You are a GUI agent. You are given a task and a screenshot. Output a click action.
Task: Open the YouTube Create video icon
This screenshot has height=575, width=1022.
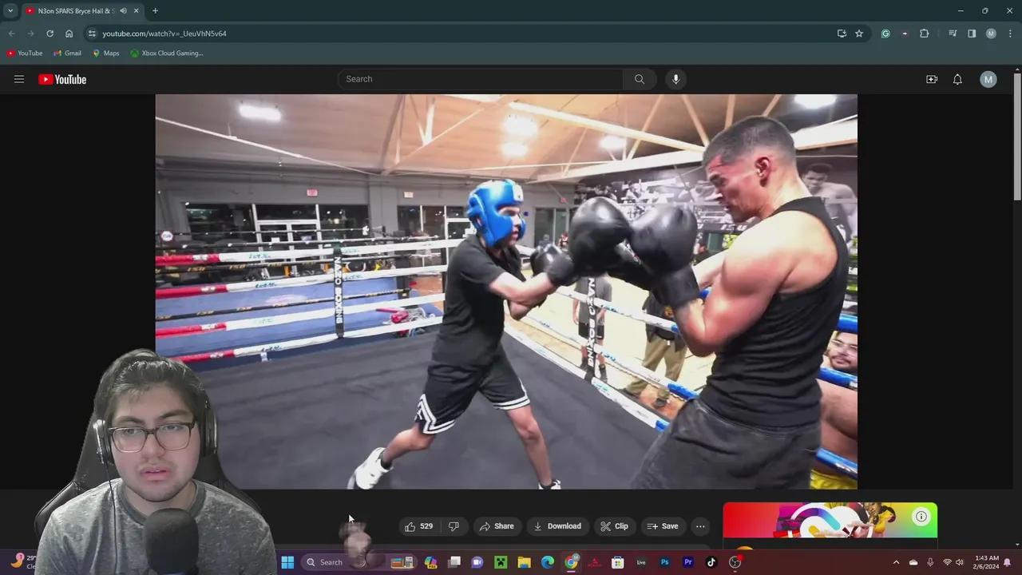coord(932,79)
